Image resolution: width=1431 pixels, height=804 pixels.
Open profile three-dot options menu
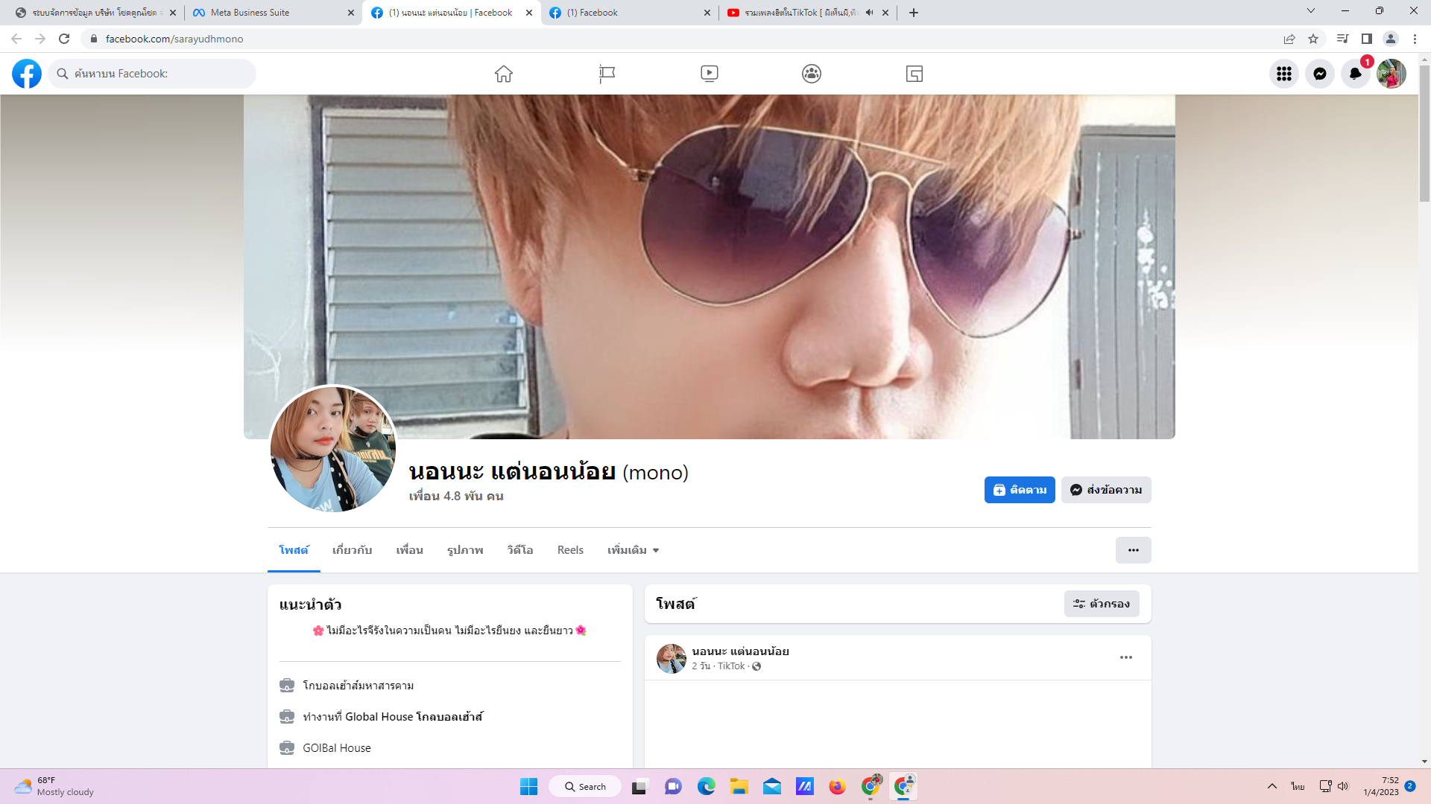point(1133,550)
